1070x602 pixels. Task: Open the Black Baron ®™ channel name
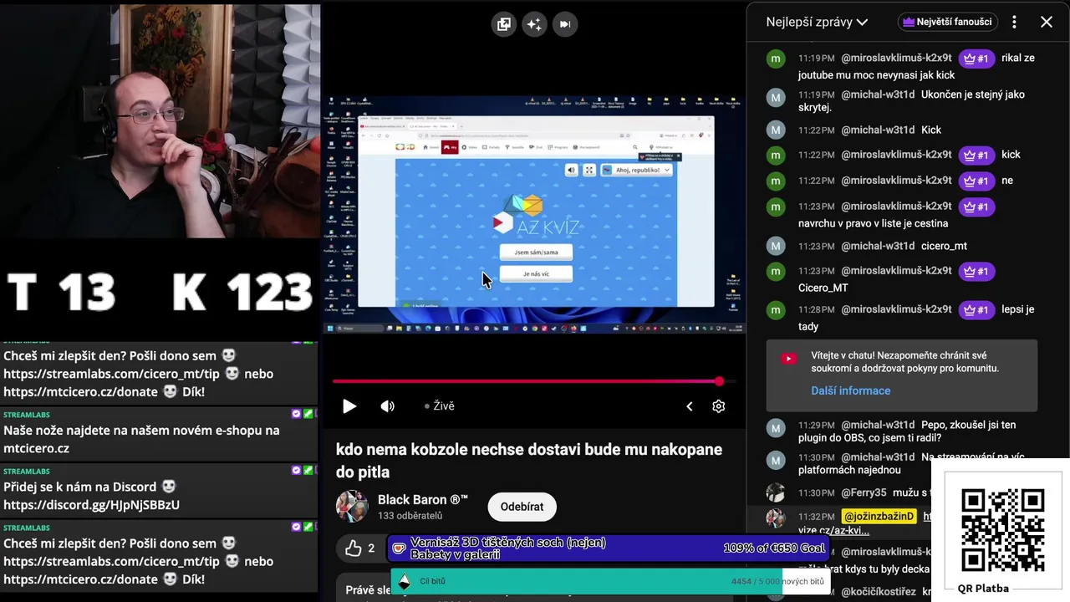(x=423, y=500)
